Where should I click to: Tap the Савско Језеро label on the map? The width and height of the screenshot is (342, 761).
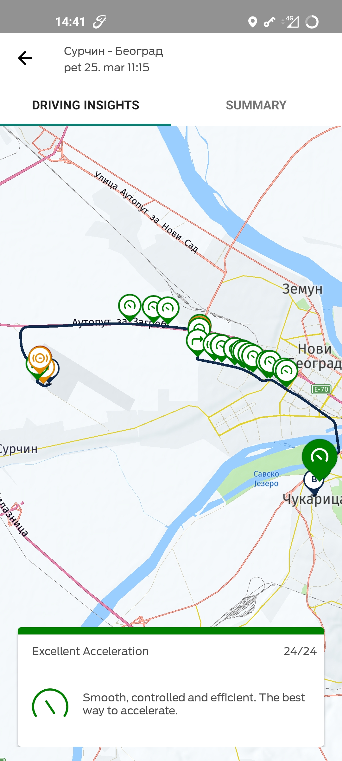click(266, 478)
